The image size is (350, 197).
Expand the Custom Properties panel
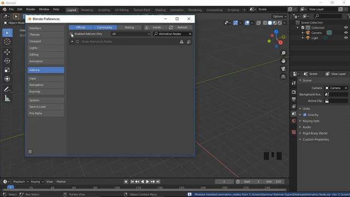[316, 140]
